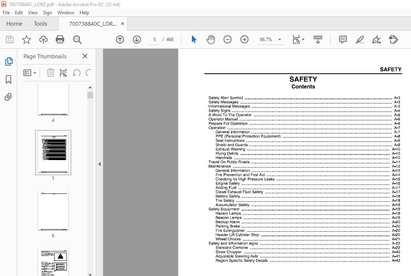
Task: Click the upload to cloud icon
Action: [43, 40]
